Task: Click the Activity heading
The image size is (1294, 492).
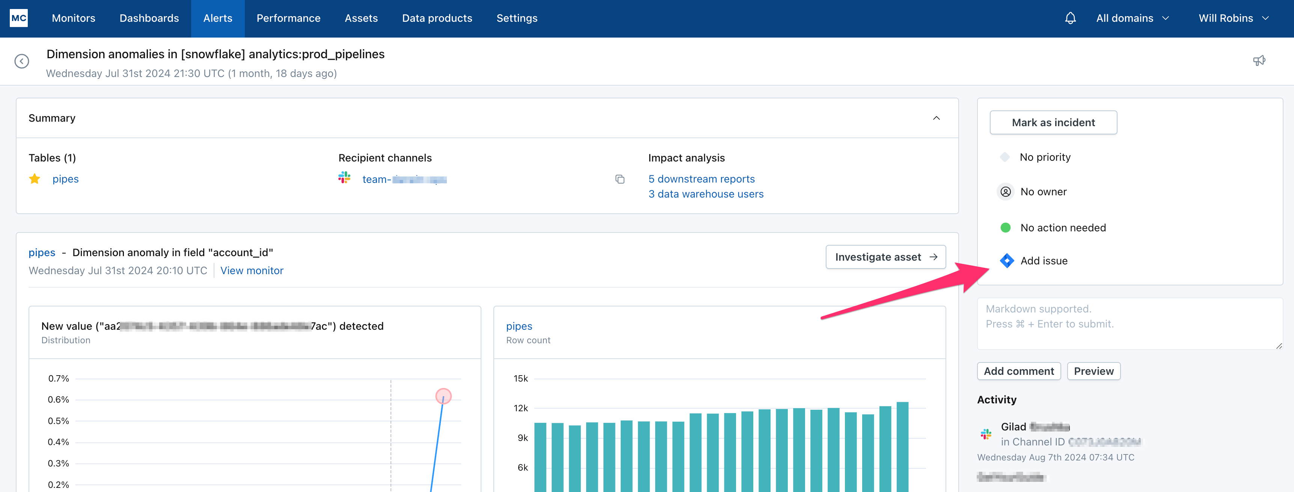Action: tap(997, 400)
